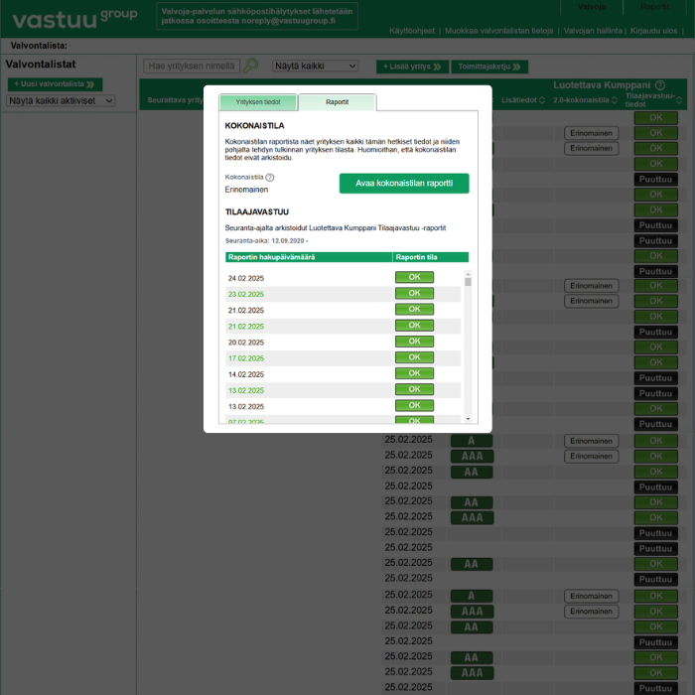Viewport: 695px width, 695px height.
Task: Open the OK report for 24.02.2025
Action: [414, 278]
